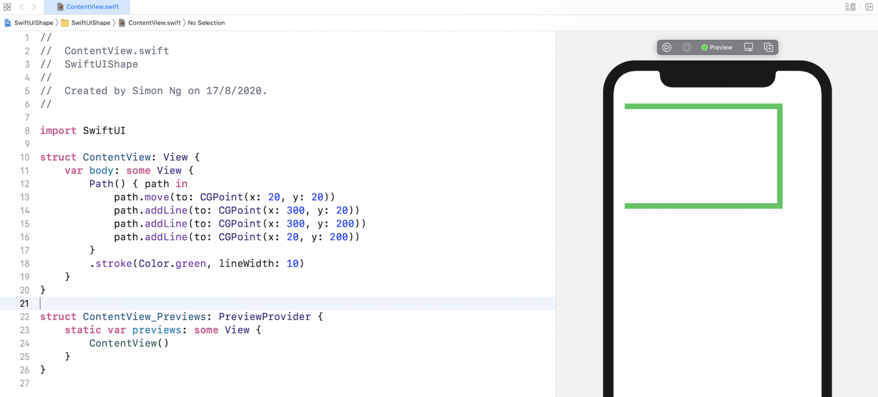
Task: Open the preview inspect settings monitor icon
Action: coord(748,48)
